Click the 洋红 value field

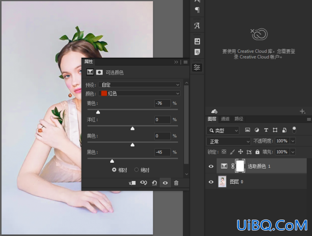[162, 120]
